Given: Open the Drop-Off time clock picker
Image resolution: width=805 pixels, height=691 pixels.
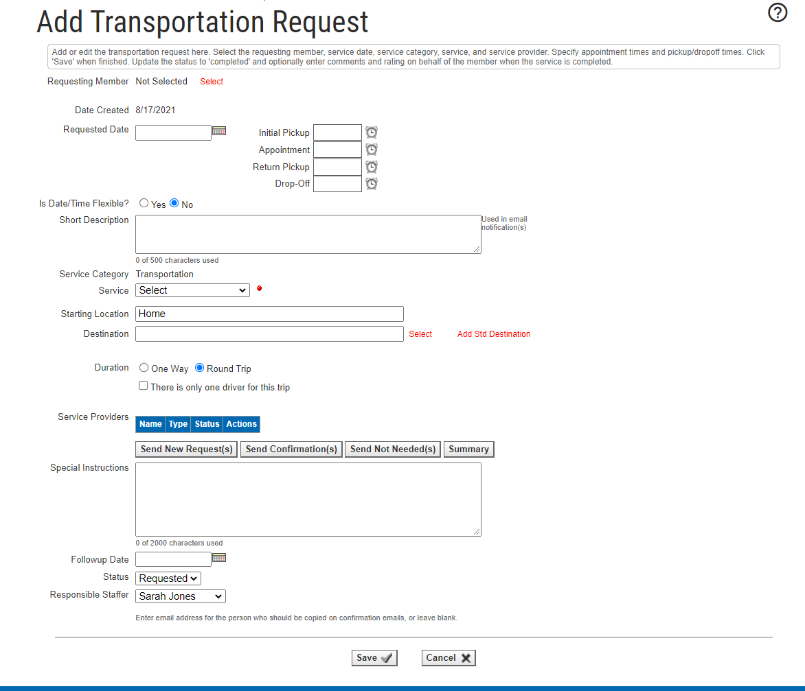Looking at the screenshot, I should (x=372, y=184).
